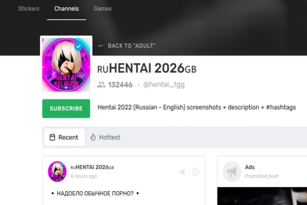Select the Recent posts tab

(64, 137)
